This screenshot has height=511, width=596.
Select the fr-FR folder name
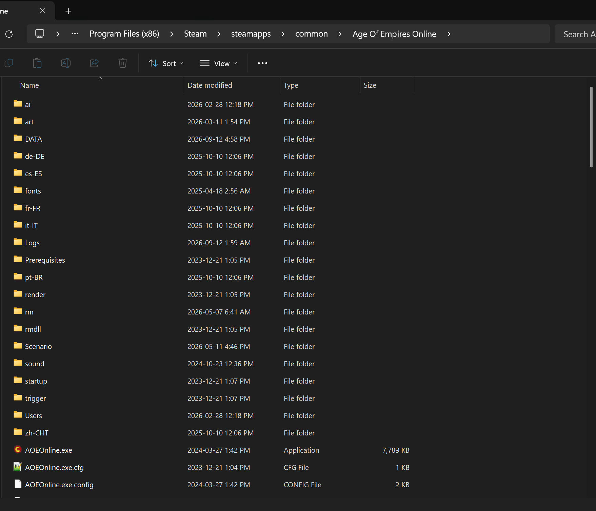33,208
